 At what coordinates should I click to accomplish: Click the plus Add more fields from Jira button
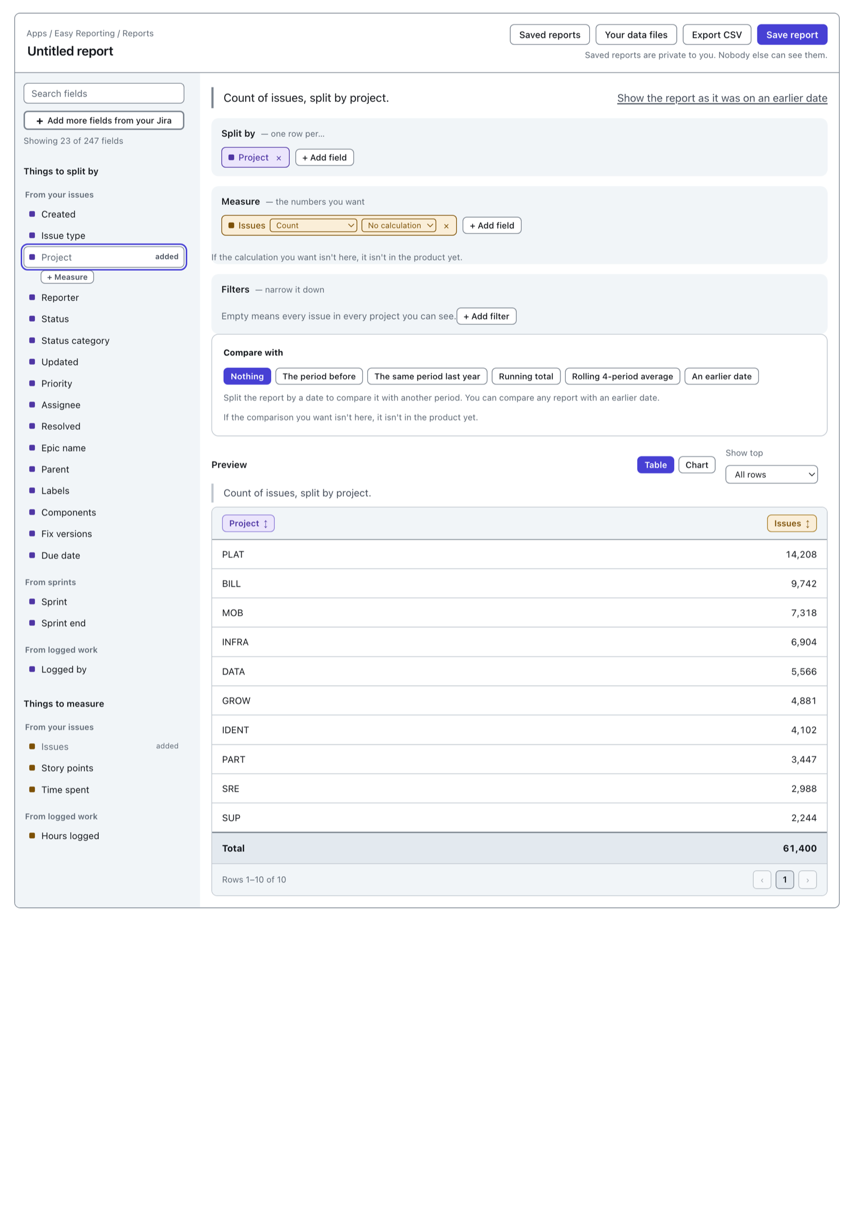click(104, 121)
